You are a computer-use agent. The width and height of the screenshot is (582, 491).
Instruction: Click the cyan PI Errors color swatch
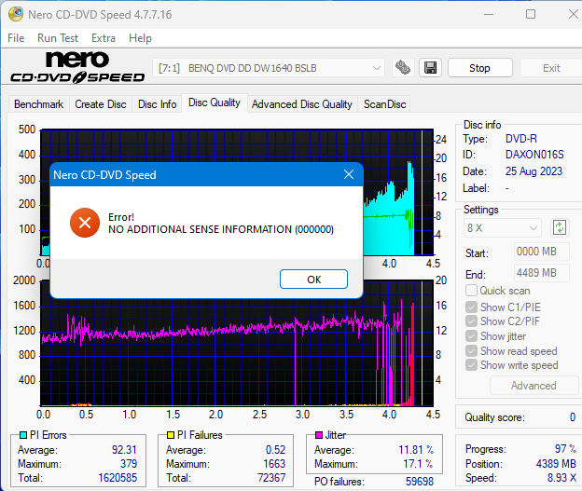pyautogui.click(x=23, y=435)
